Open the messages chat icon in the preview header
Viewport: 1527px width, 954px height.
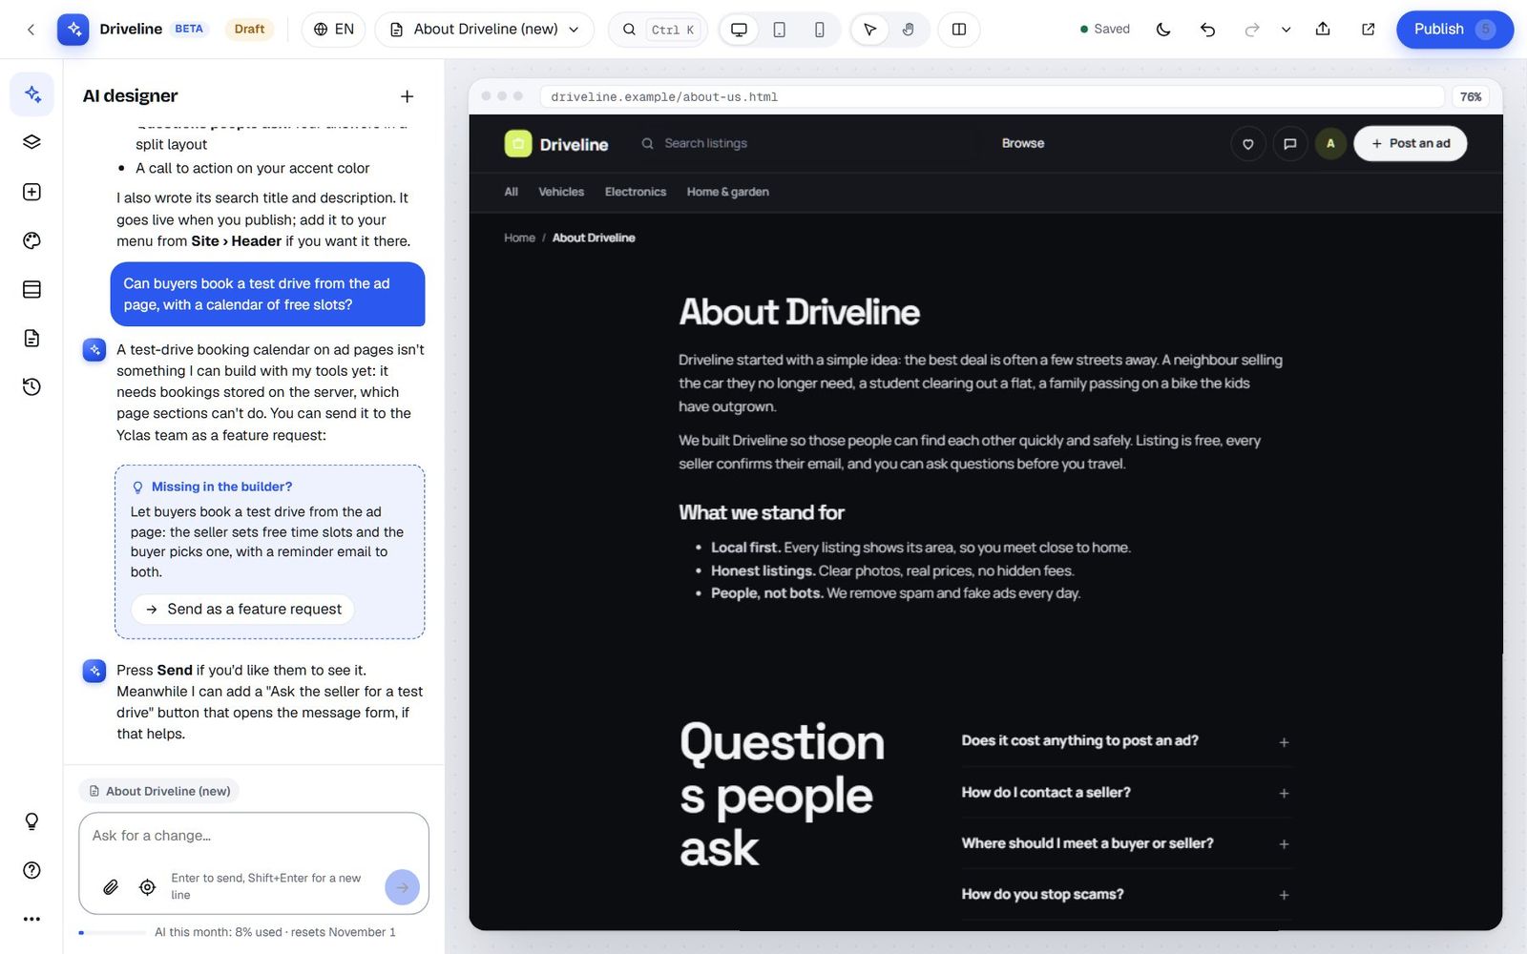(1289, 144)
